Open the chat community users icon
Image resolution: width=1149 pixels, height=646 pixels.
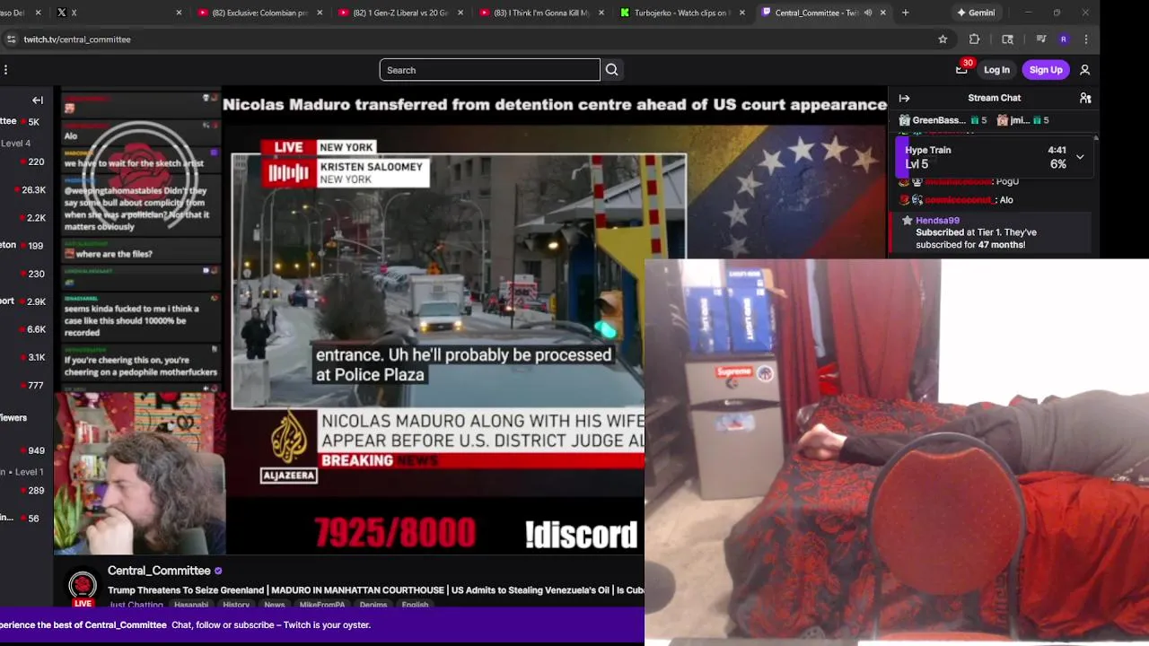click(1085, 98)
